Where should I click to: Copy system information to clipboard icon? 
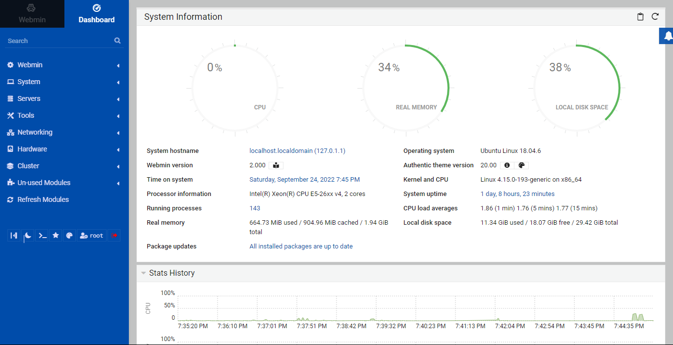pyautogui.click(x=640, y=17)
